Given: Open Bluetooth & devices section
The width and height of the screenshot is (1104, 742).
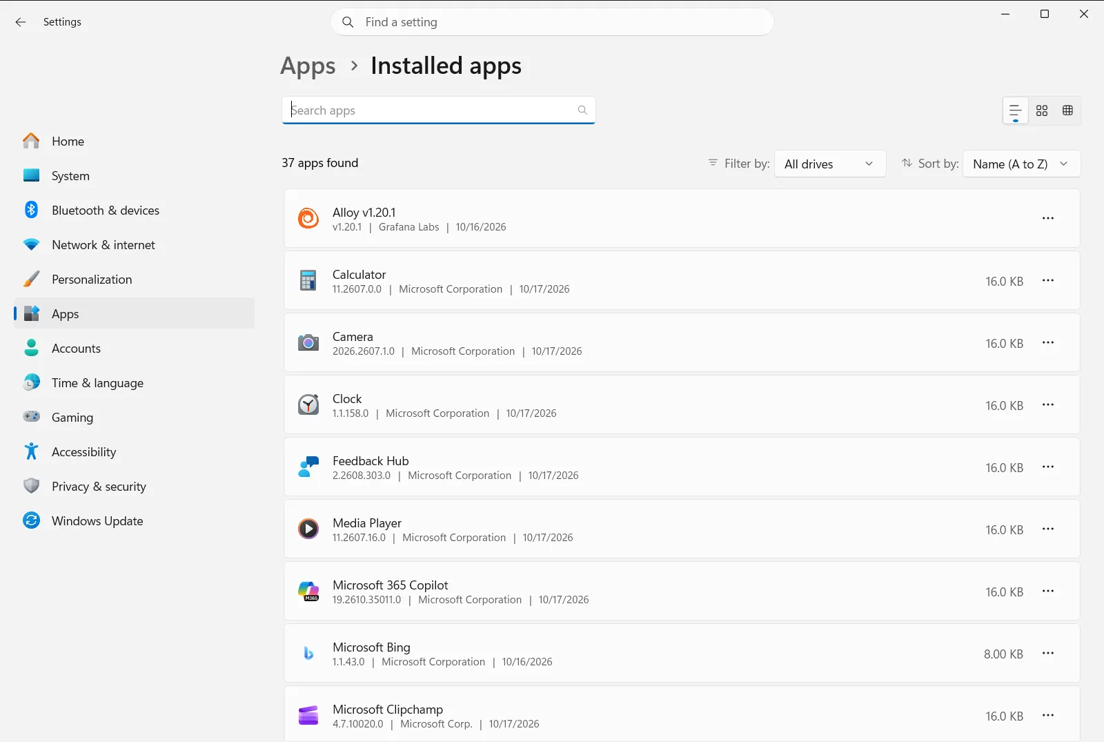Looking at the screenshot, I should (x=135, y=211).
